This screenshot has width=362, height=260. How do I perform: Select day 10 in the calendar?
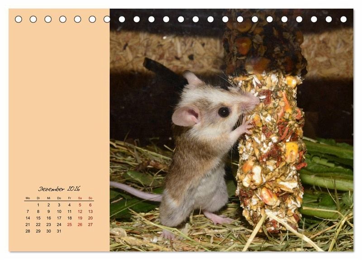coord(59,211)
